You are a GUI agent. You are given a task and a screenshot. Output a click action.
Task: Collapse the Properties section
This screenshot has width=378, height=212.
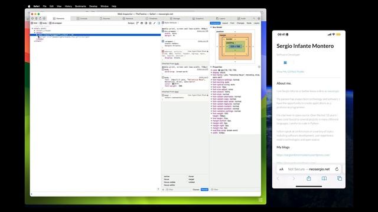[x=211, y=67]
